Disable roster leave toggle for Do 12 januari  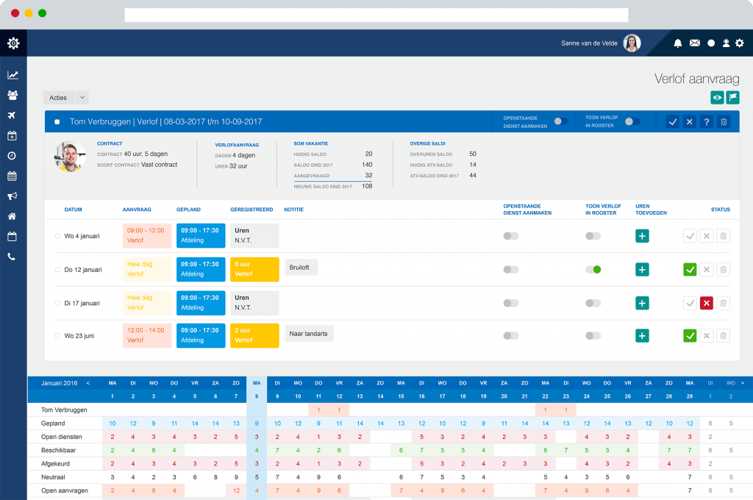coord(593,270)
